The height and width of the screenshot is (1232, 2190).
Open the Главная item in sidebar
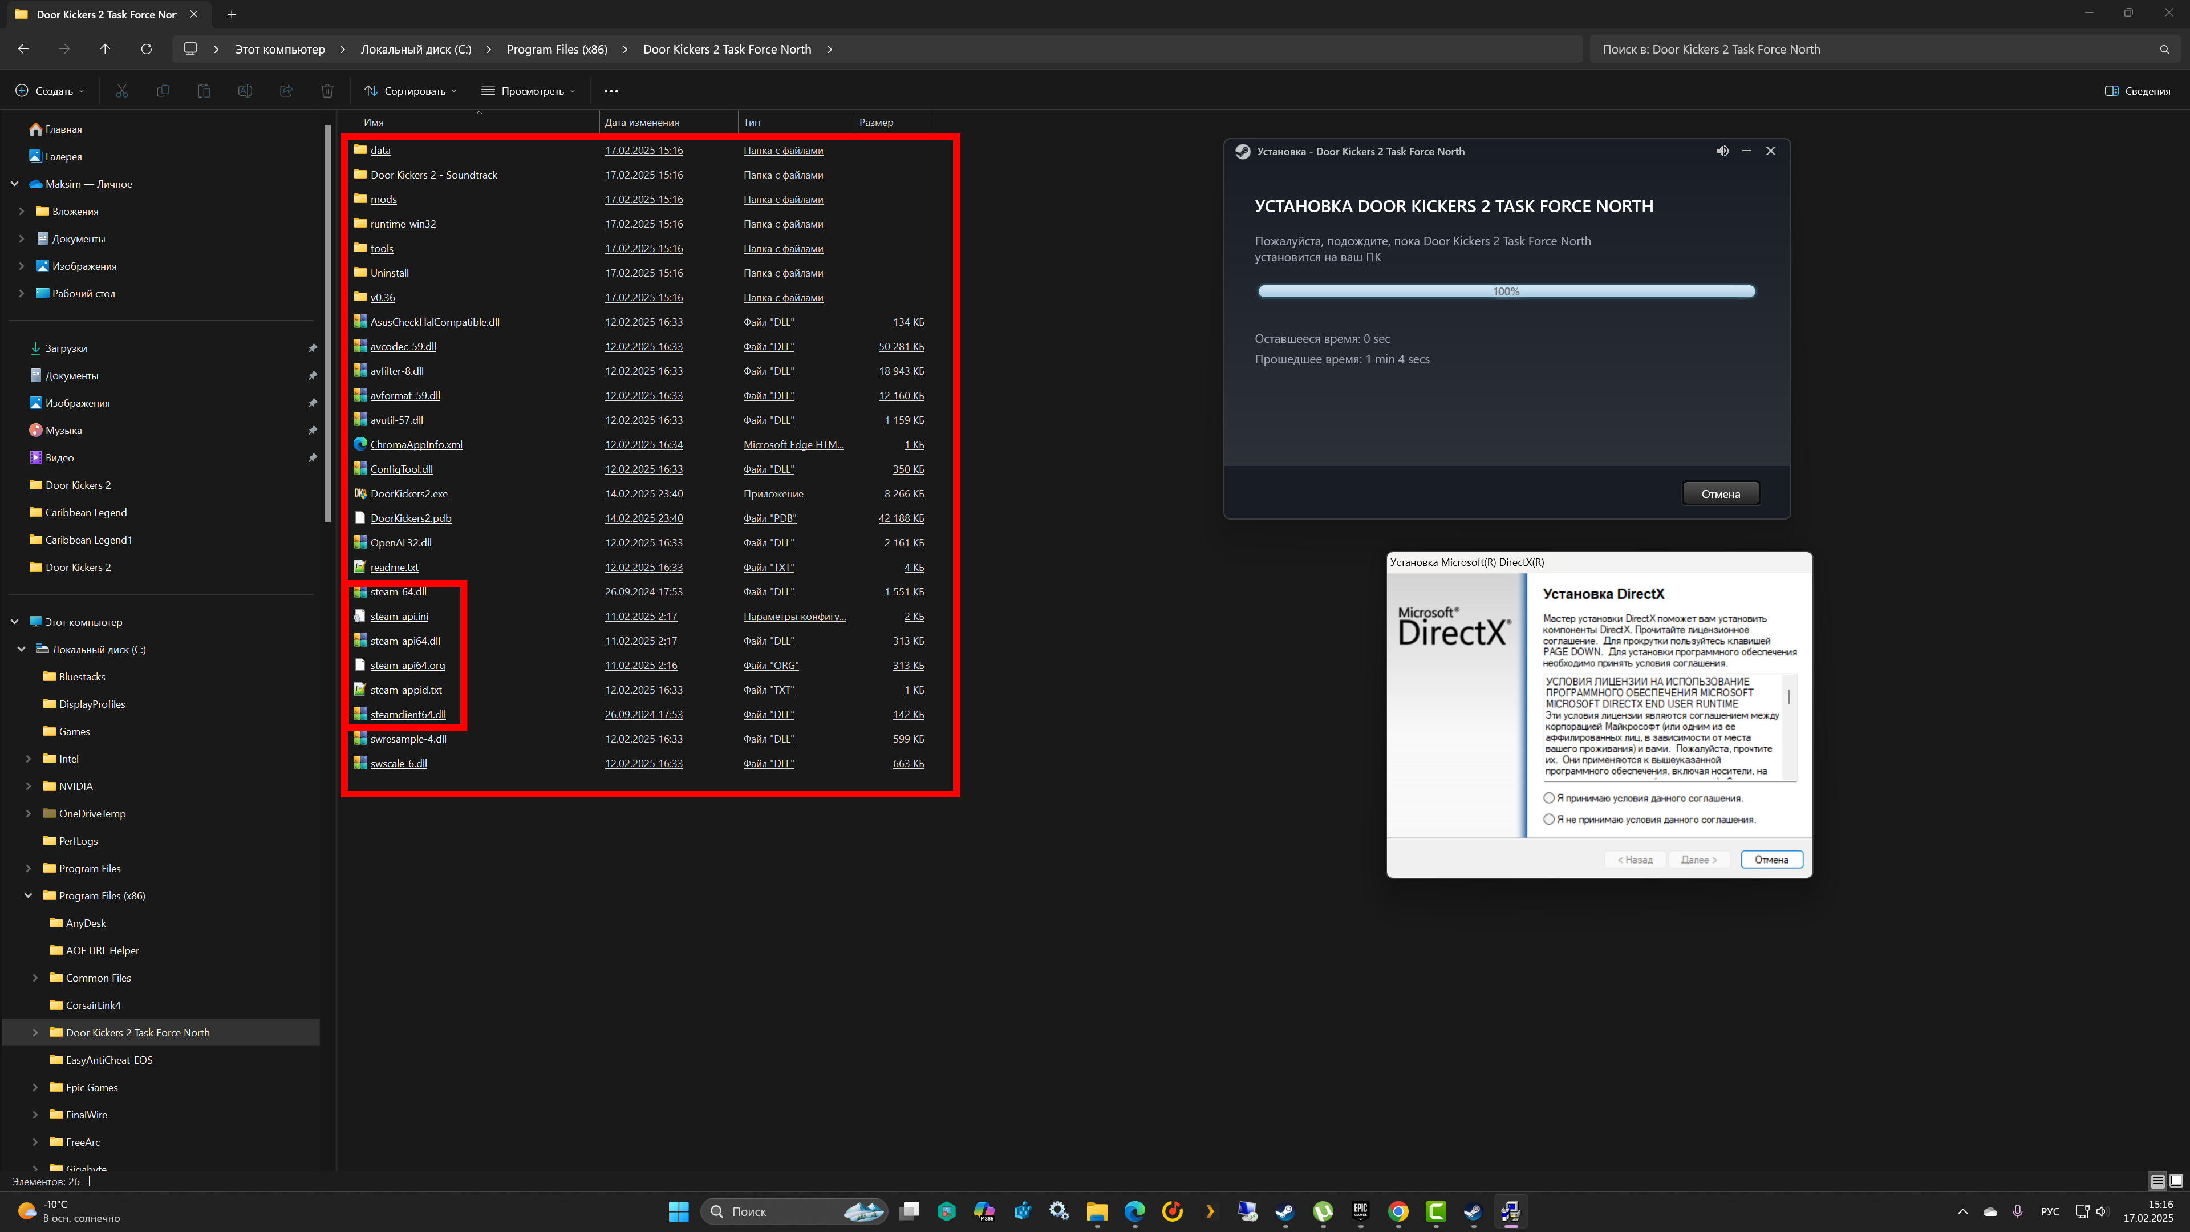click(x=55, y=129)
